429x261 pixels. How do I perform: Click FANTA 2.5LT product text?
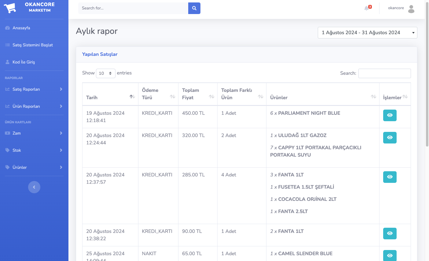[293, 212]
